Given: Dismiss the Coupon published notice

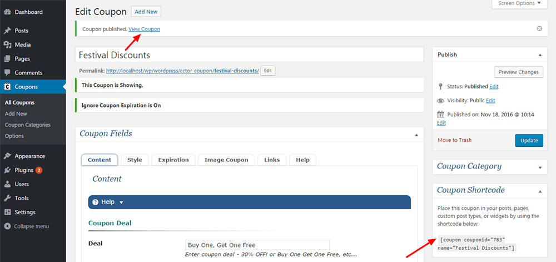Looking at the screenshot, I should (539, 28).
